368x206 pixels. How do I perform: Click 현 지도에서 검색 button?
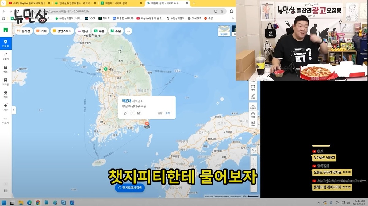(x=130, y=188)
